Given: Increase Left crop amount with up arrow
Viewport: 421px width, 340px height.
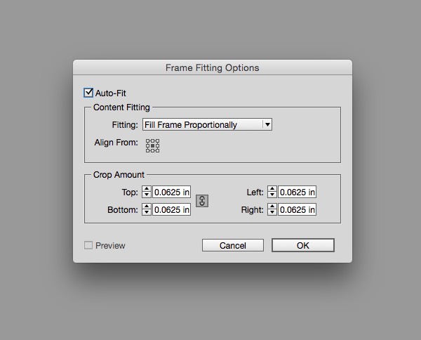Looking at the screenshot, I should pos(272,189).
